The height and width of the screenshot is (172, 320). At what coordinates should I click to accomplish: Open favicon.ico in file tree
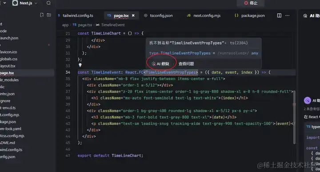click(8, 52)
